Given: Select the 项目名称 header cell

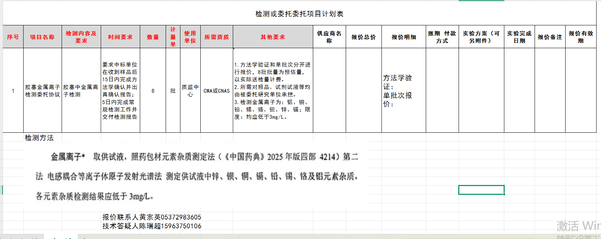Looking at the screenshot, I should point(42,37).
